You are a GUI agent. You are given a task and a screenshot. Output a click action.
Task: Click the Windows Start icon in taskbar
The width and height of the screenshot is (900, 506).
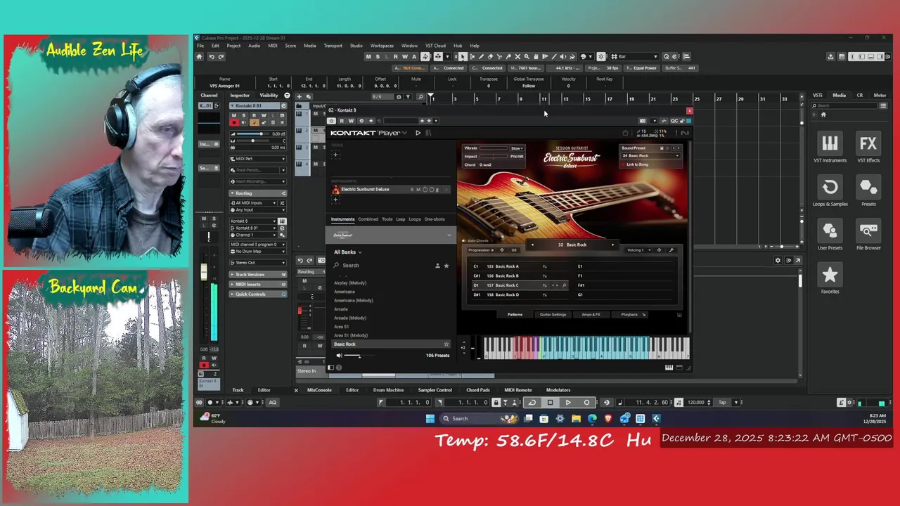click(x=430, y=419)
